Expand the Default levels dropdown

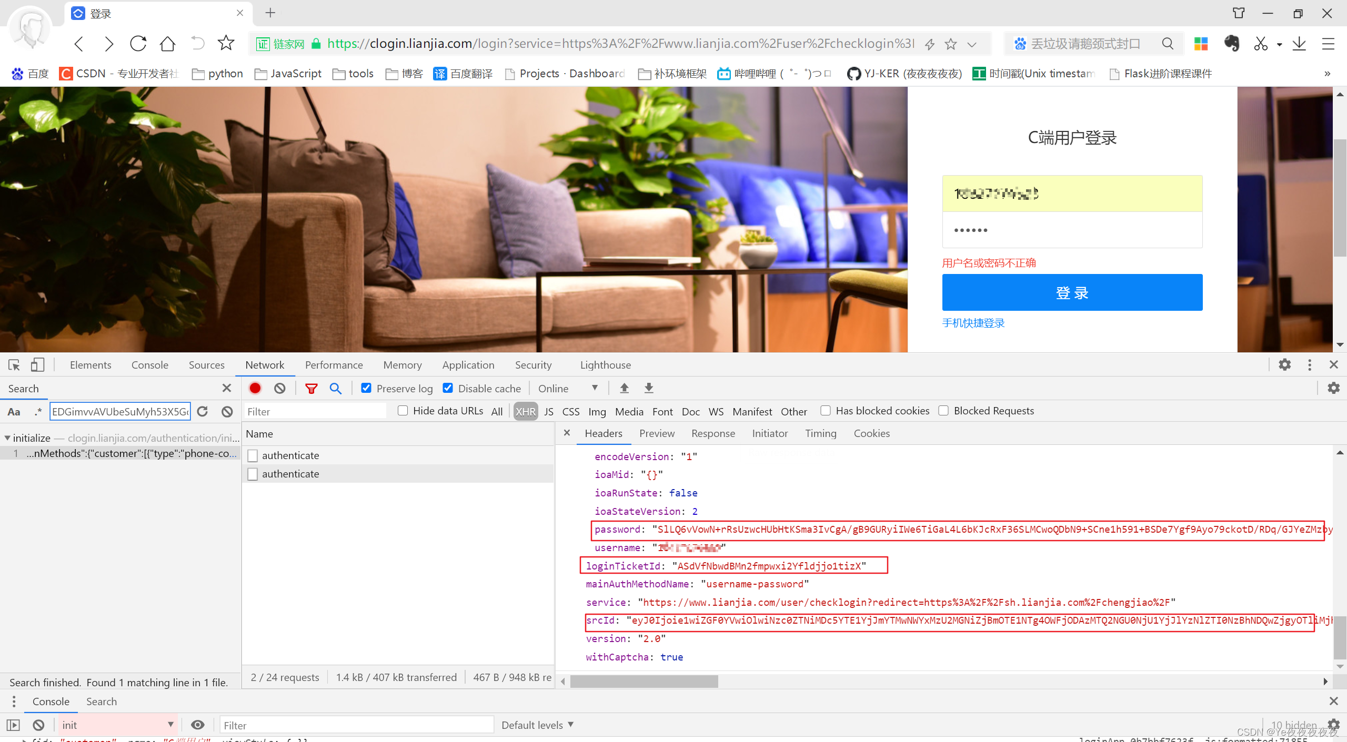pyautogui.click(x=537, y=725)
